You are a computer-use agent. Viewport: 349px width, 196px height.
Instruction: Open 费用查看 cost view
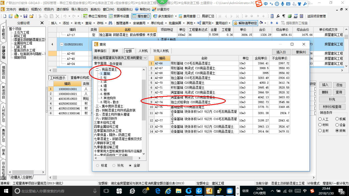[x=187, y=16]
